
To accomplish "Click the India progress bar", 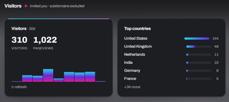I will tap(199, 63).
